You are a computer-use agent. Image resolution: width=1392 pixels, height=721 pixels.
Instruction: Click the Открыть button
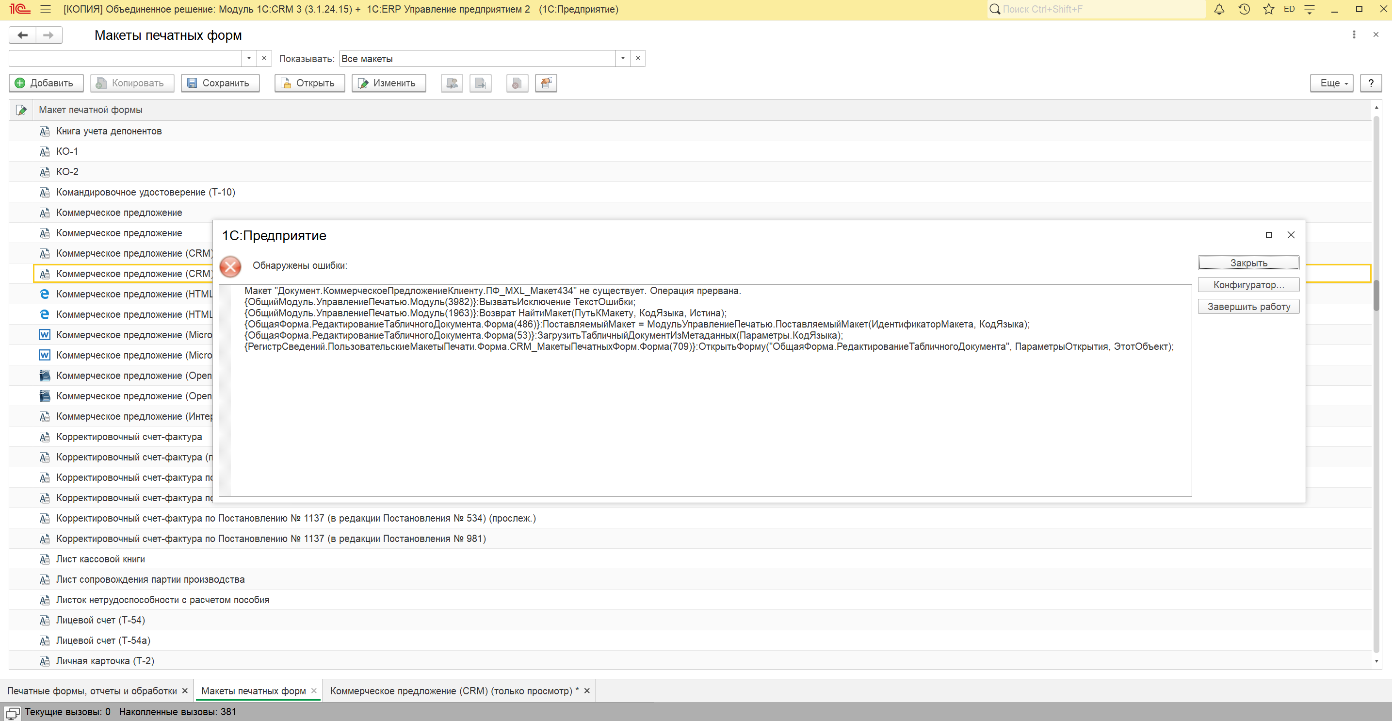[x=309, y=83]
